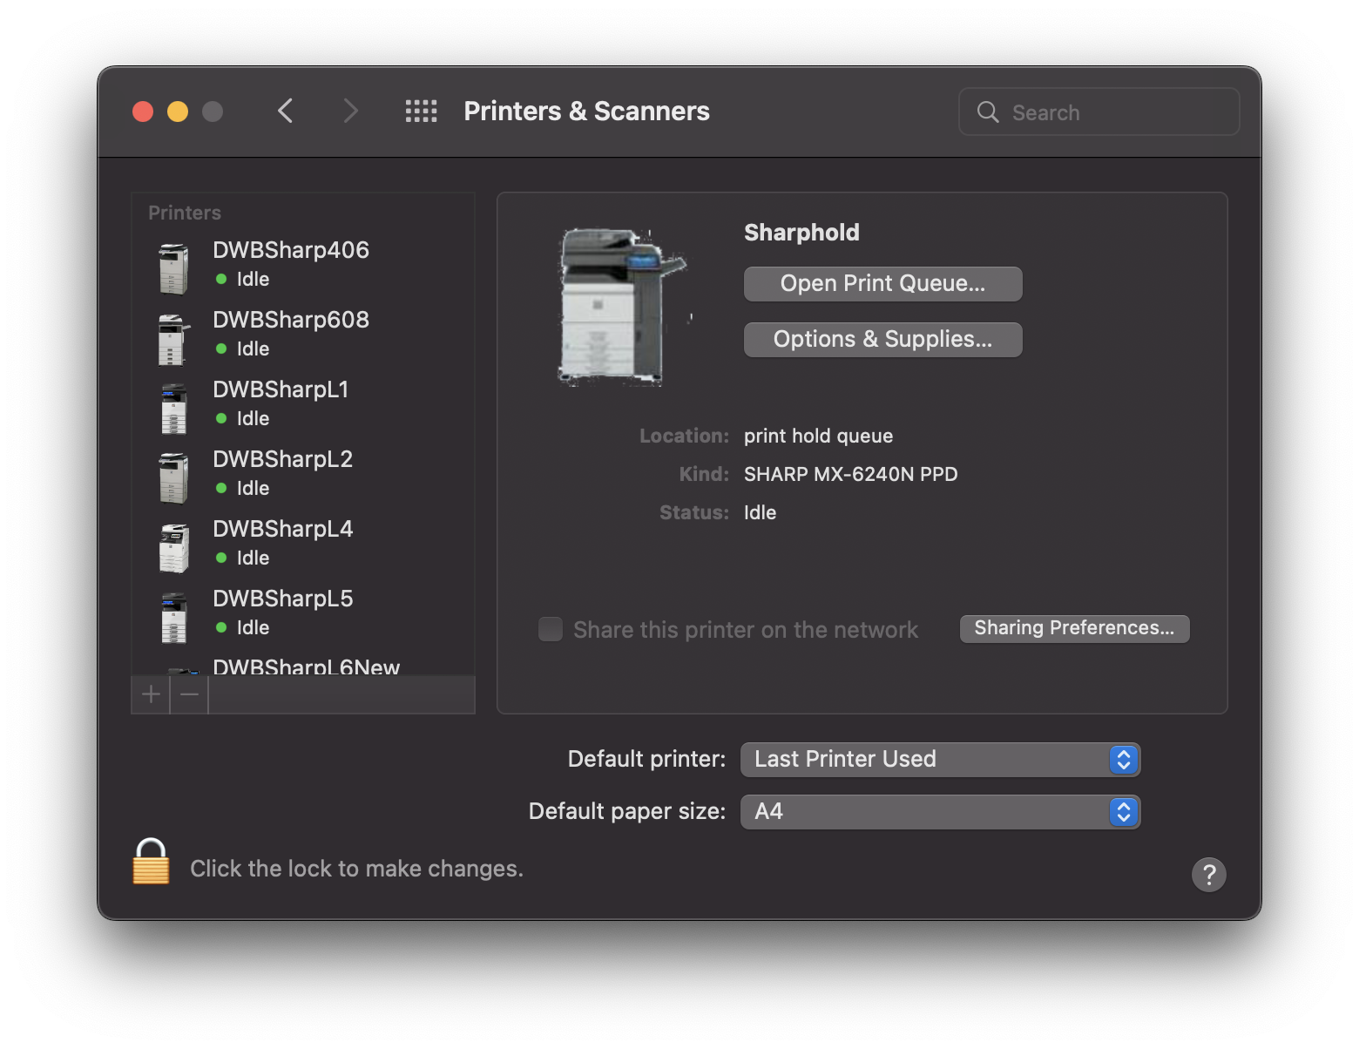The height and width of the screenshot is (1049, 1359).
Task: Click the DWBSharp406 printer icon
Action: 173,268
